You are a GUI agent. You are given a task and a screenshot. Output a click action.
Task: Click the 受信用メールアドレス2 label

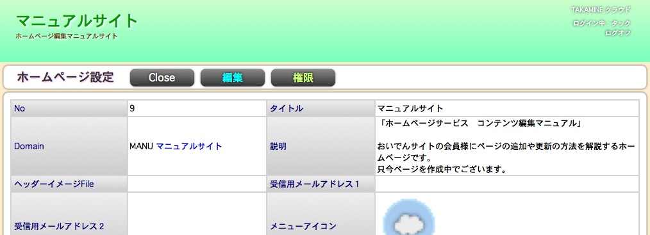pos(59,226)
